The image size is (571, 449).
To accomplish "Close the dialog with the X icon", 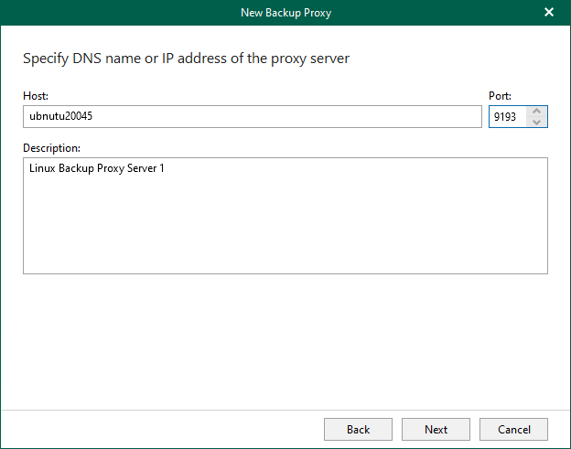I will tap(549, 12).
